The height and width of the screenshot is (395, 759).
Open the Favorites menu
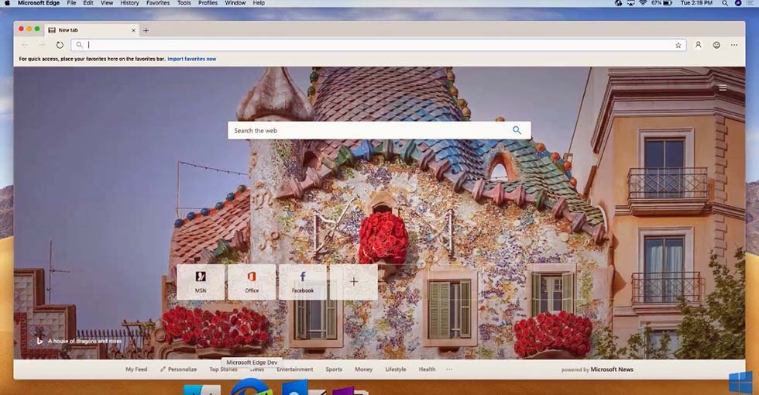click(x=158, y=3)
